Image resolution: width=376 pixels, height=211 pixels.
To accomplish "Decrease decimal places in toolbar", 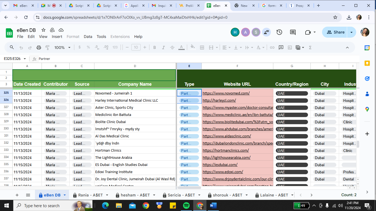I will click(97, 47).
